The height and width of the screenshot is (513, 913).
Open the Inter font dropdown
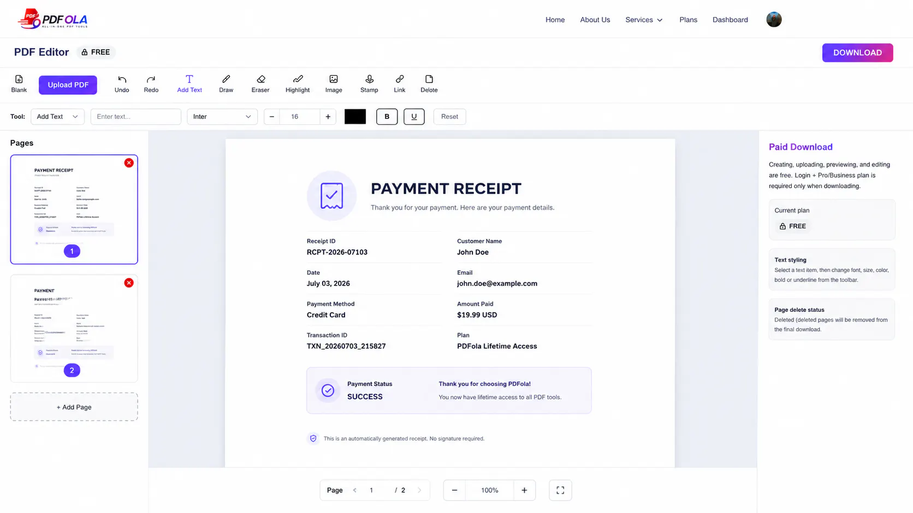tap(222, 117)
